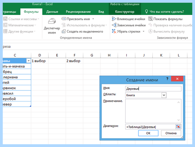Image resolution: width=195 pixels, height=147 pixels.
Task: Expand Другие функции dropdown arrow
Action: 34,31
